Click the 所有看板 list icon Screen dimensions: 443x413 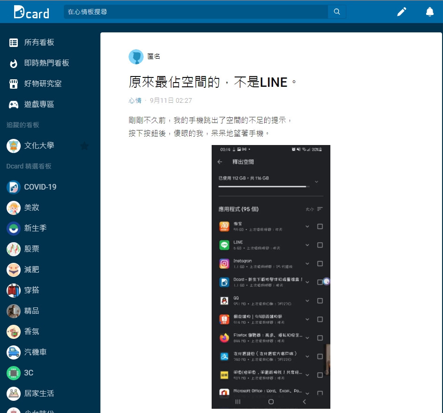point(14,43)
